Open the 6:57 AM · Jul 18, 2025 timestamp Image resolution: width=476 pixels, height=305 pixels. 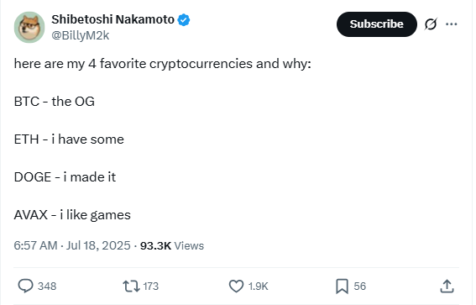tap(72, 245)
